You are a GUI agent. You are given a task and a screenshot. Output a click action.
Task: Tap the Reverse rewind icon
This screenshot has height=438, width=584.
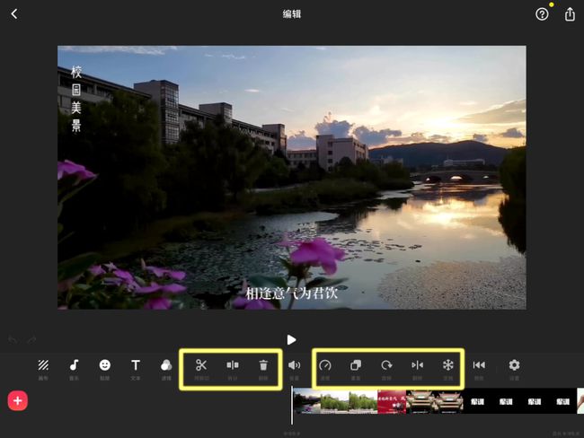pyautogui.click(x=479, y=368)
